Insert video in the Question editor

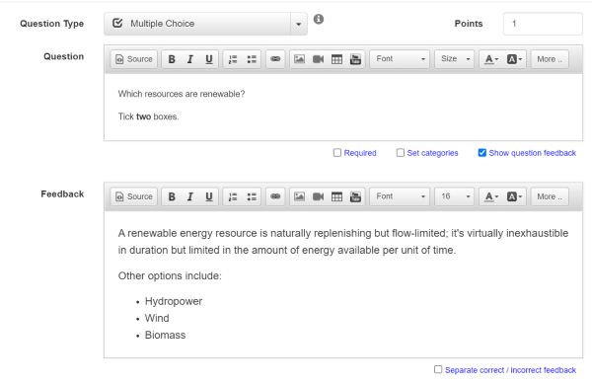click(x=319, y=59)
